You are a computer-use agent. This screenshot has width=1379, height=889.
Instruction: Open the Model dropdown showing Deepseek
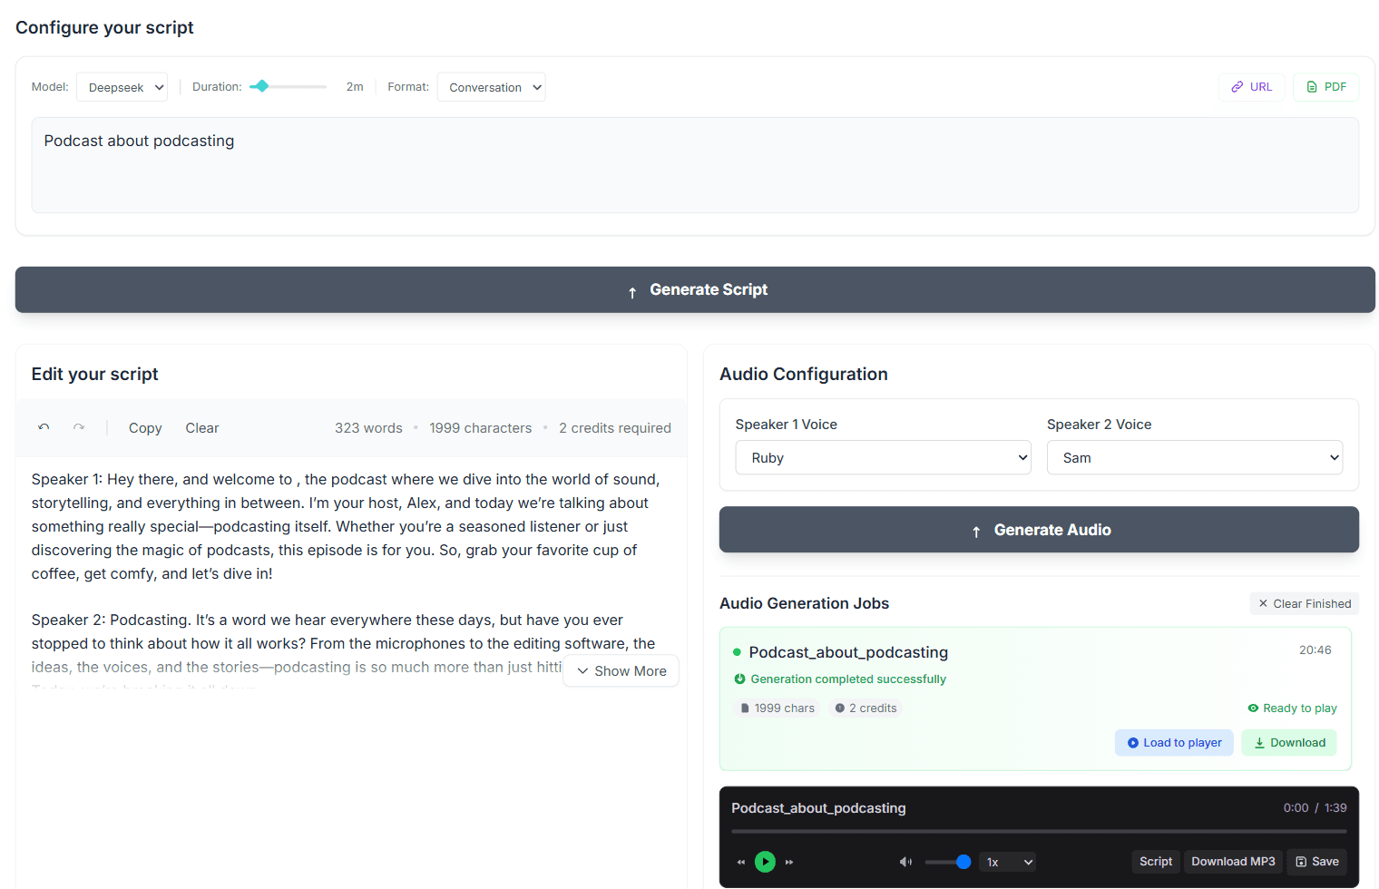coord(122,87)
